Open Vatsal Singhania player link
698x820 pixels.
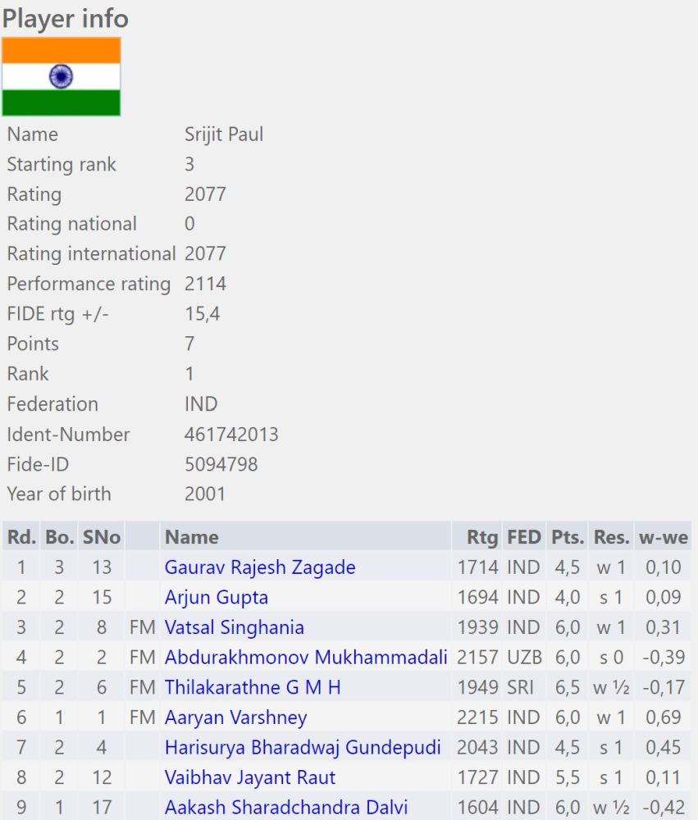click(x=234, y=627)
